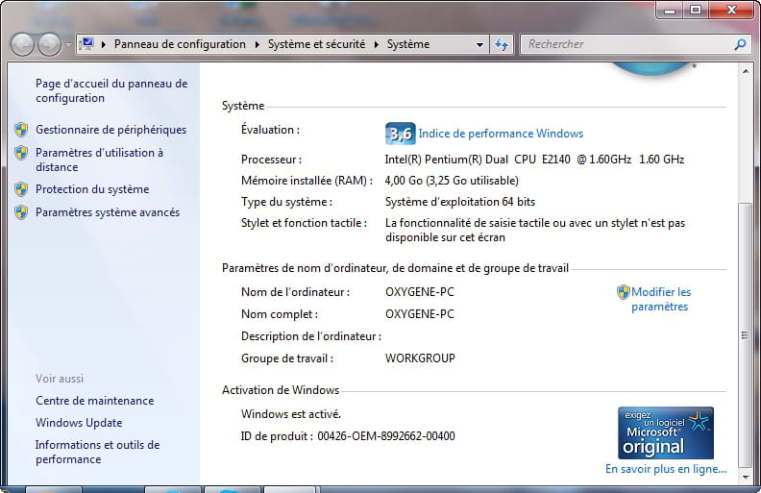Open Page d'accueil du panneau de configuration

click(x=111, y=90)
